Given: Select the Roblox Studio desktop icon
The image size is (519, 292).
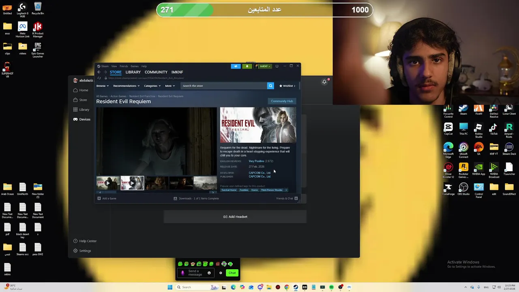Looking at the screenshot, I should (x=479, y=130).
